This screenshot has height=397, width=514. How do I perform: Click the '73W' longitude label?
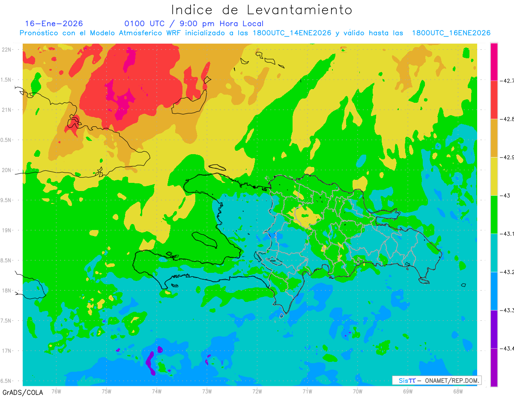[x=206, y=391]
